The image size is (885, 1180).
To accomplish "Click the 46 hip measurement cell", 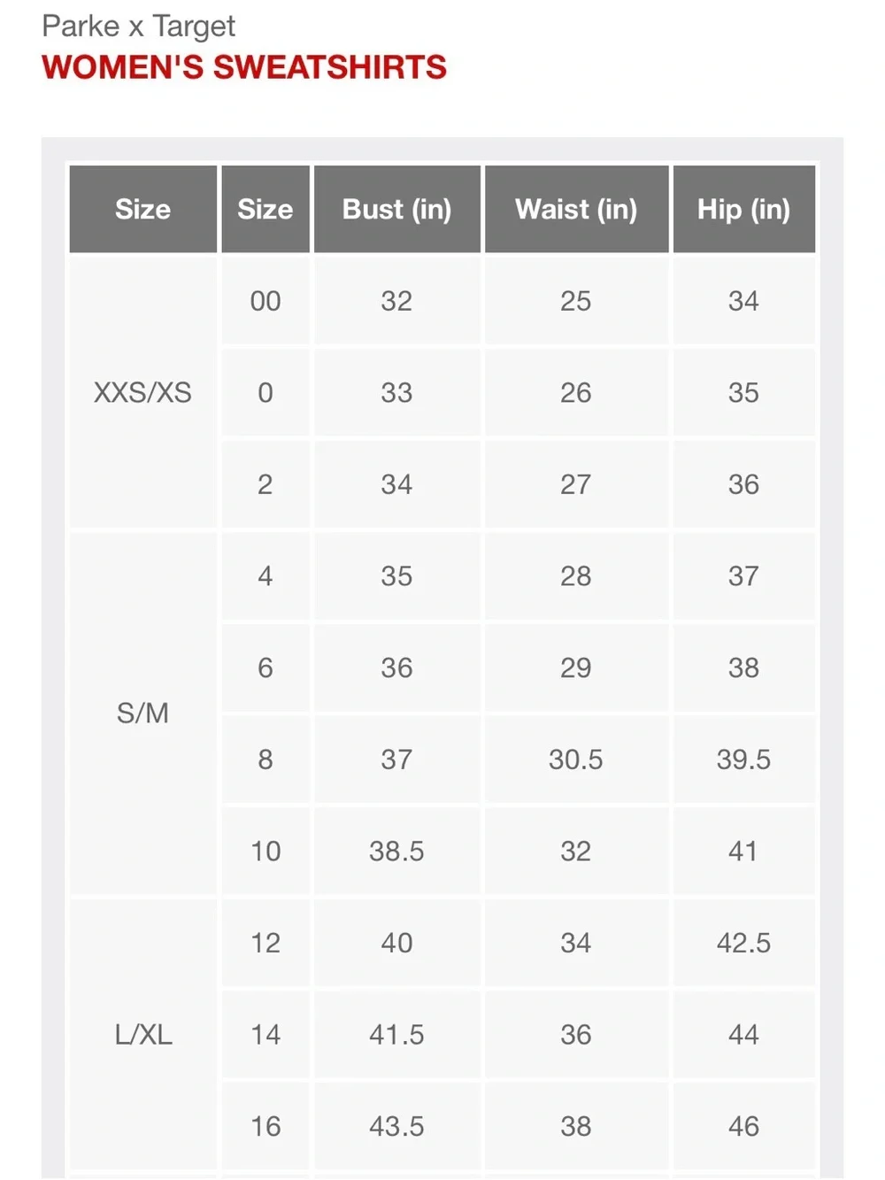I will [x=743, y=1126].
